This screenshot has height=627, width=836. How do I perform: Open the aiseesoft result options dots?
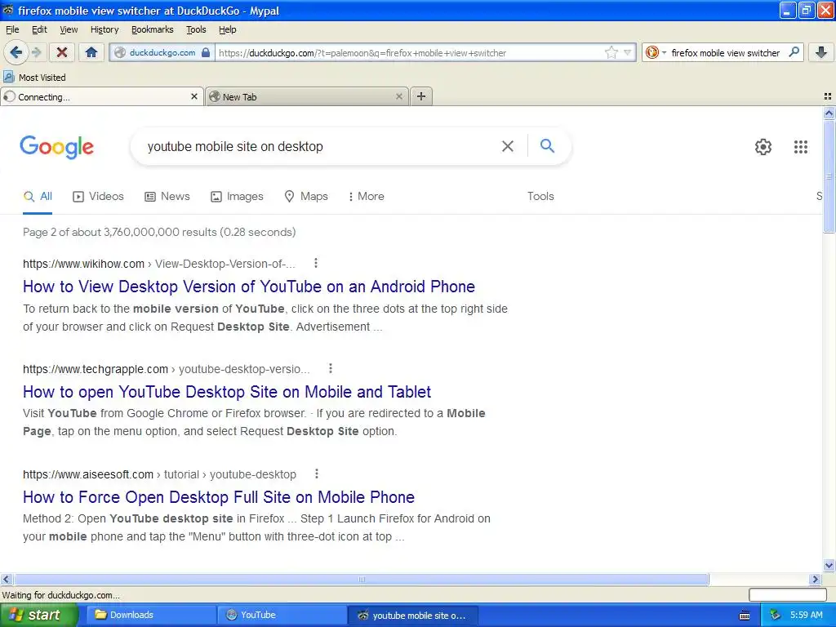click(317, 474)
